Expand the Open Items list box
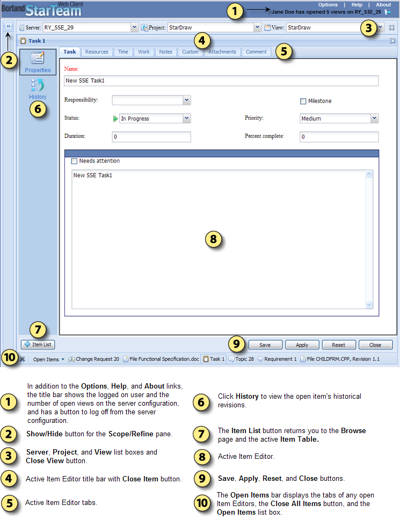 pos(48,359)
